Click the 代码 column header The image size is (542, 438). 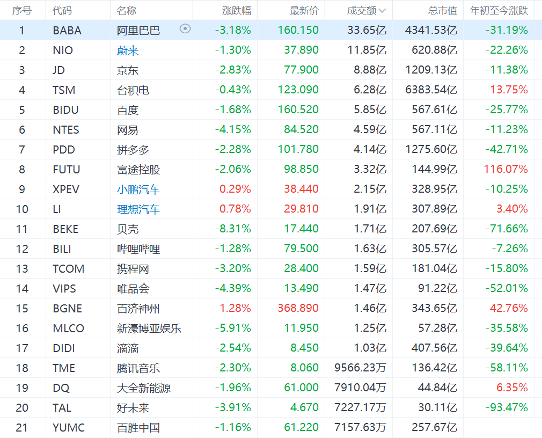click(x=62, y=11)
